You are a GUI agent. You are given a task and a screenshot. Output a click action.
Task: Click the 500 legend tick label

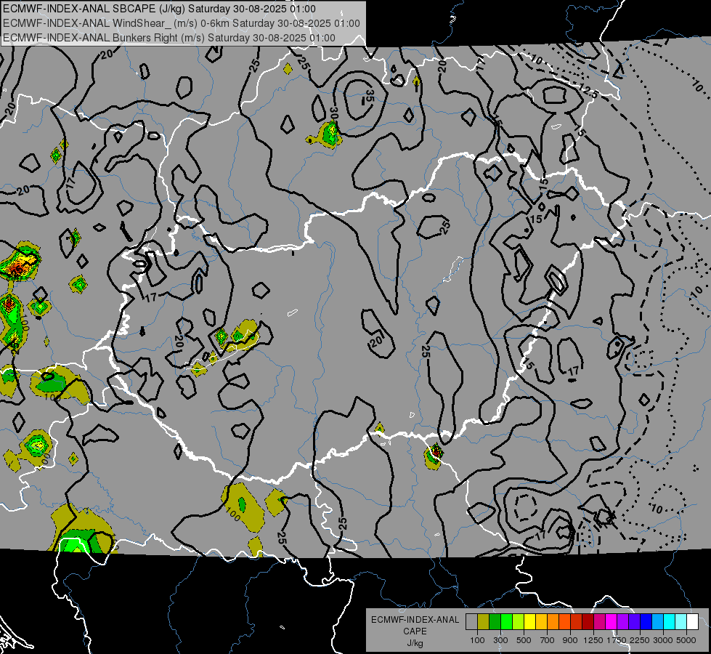(x=524, y=640)
